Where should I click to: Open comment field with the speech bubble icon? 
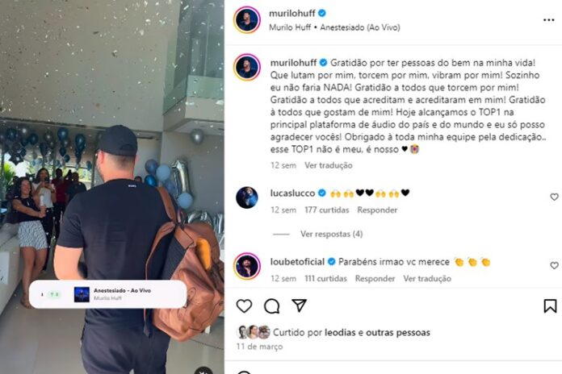pyautogui.click(x=271, y=306)
